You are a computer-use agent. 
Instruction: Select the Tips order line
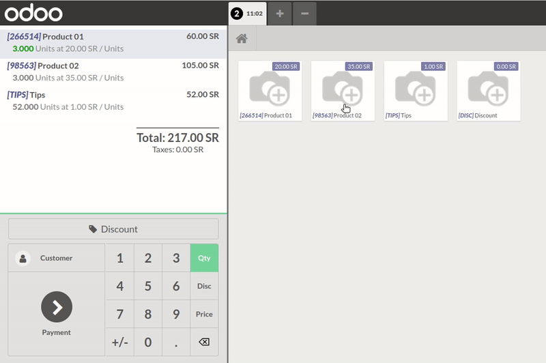pos(113,102)
